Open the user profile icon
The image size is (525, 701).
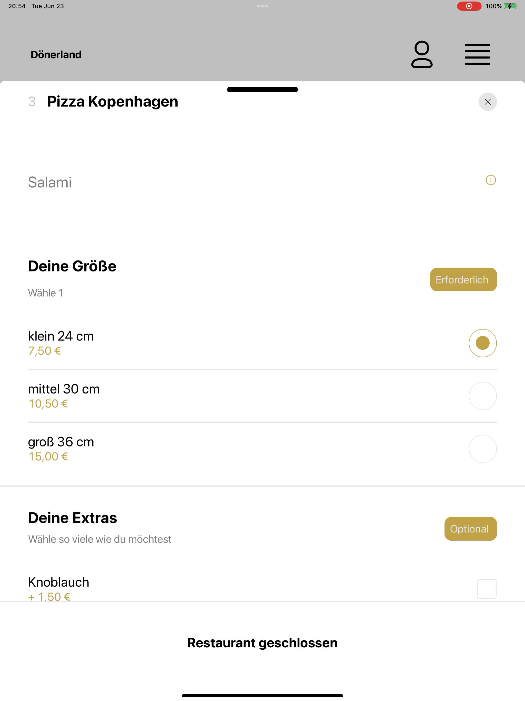422,54
